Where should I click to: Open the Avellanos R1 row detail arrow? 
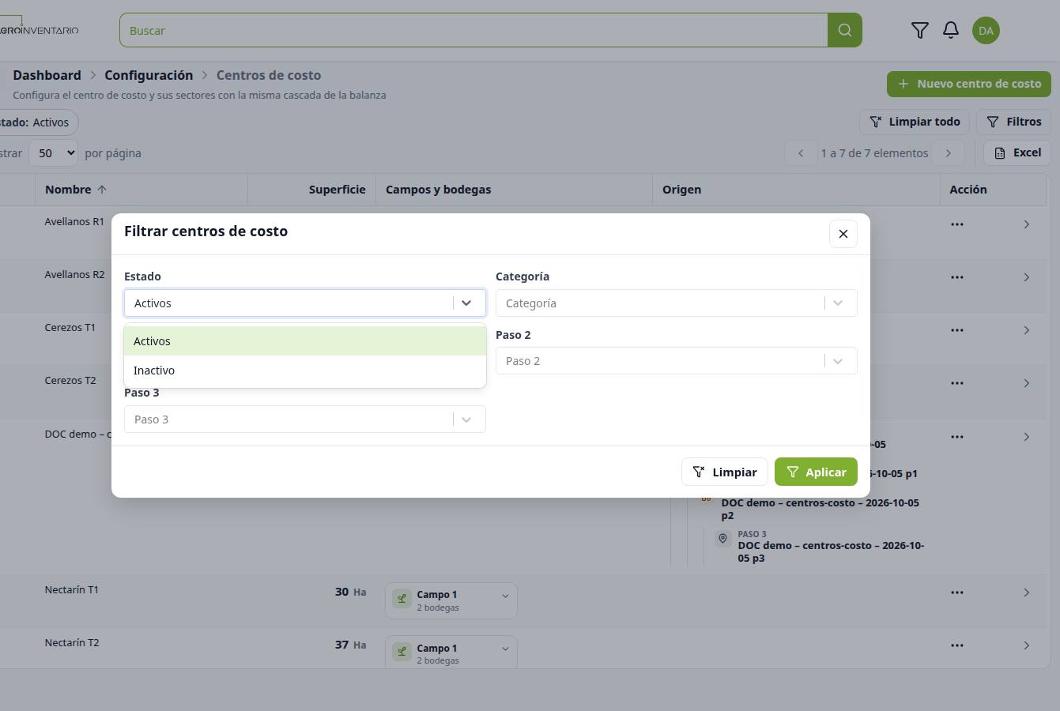[1027, 224]
